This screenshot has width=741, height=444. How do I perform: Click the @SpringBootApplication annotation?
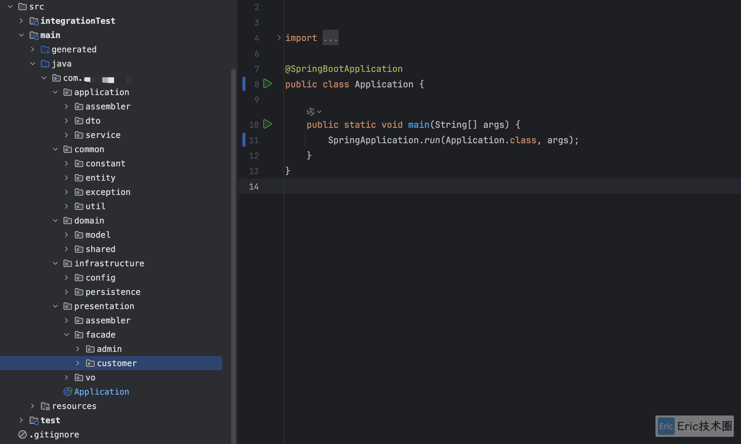344,69
